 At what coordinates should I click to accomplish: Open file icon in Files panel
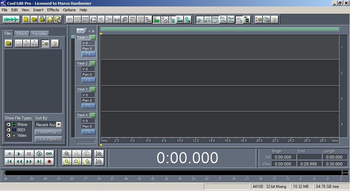(9, 43)
